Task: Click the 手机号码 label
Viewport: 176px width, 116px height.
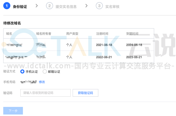Action: coord(9,82)
